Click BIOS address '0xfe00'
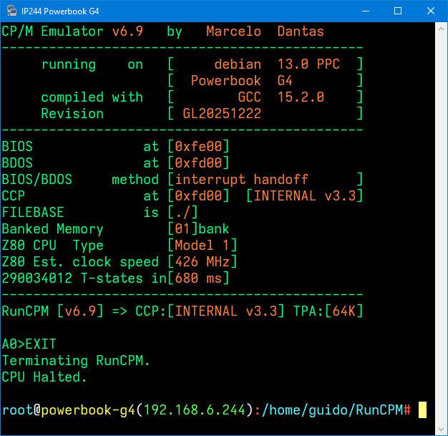 [x=198, y=146]
